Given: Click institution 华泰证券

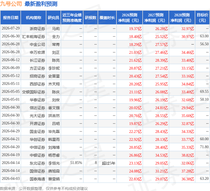Looking at the screenshot, I should [37, 100].
